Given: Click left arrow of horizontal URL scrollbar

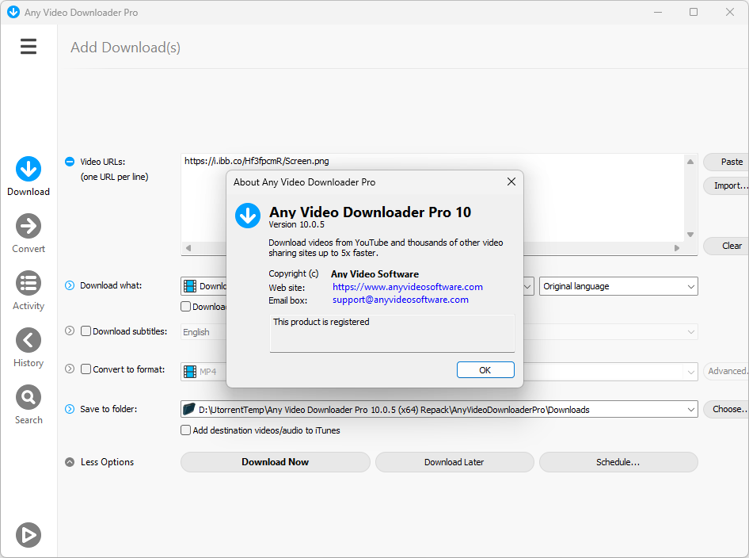Looking at the screenshot, I should (188, 248).
